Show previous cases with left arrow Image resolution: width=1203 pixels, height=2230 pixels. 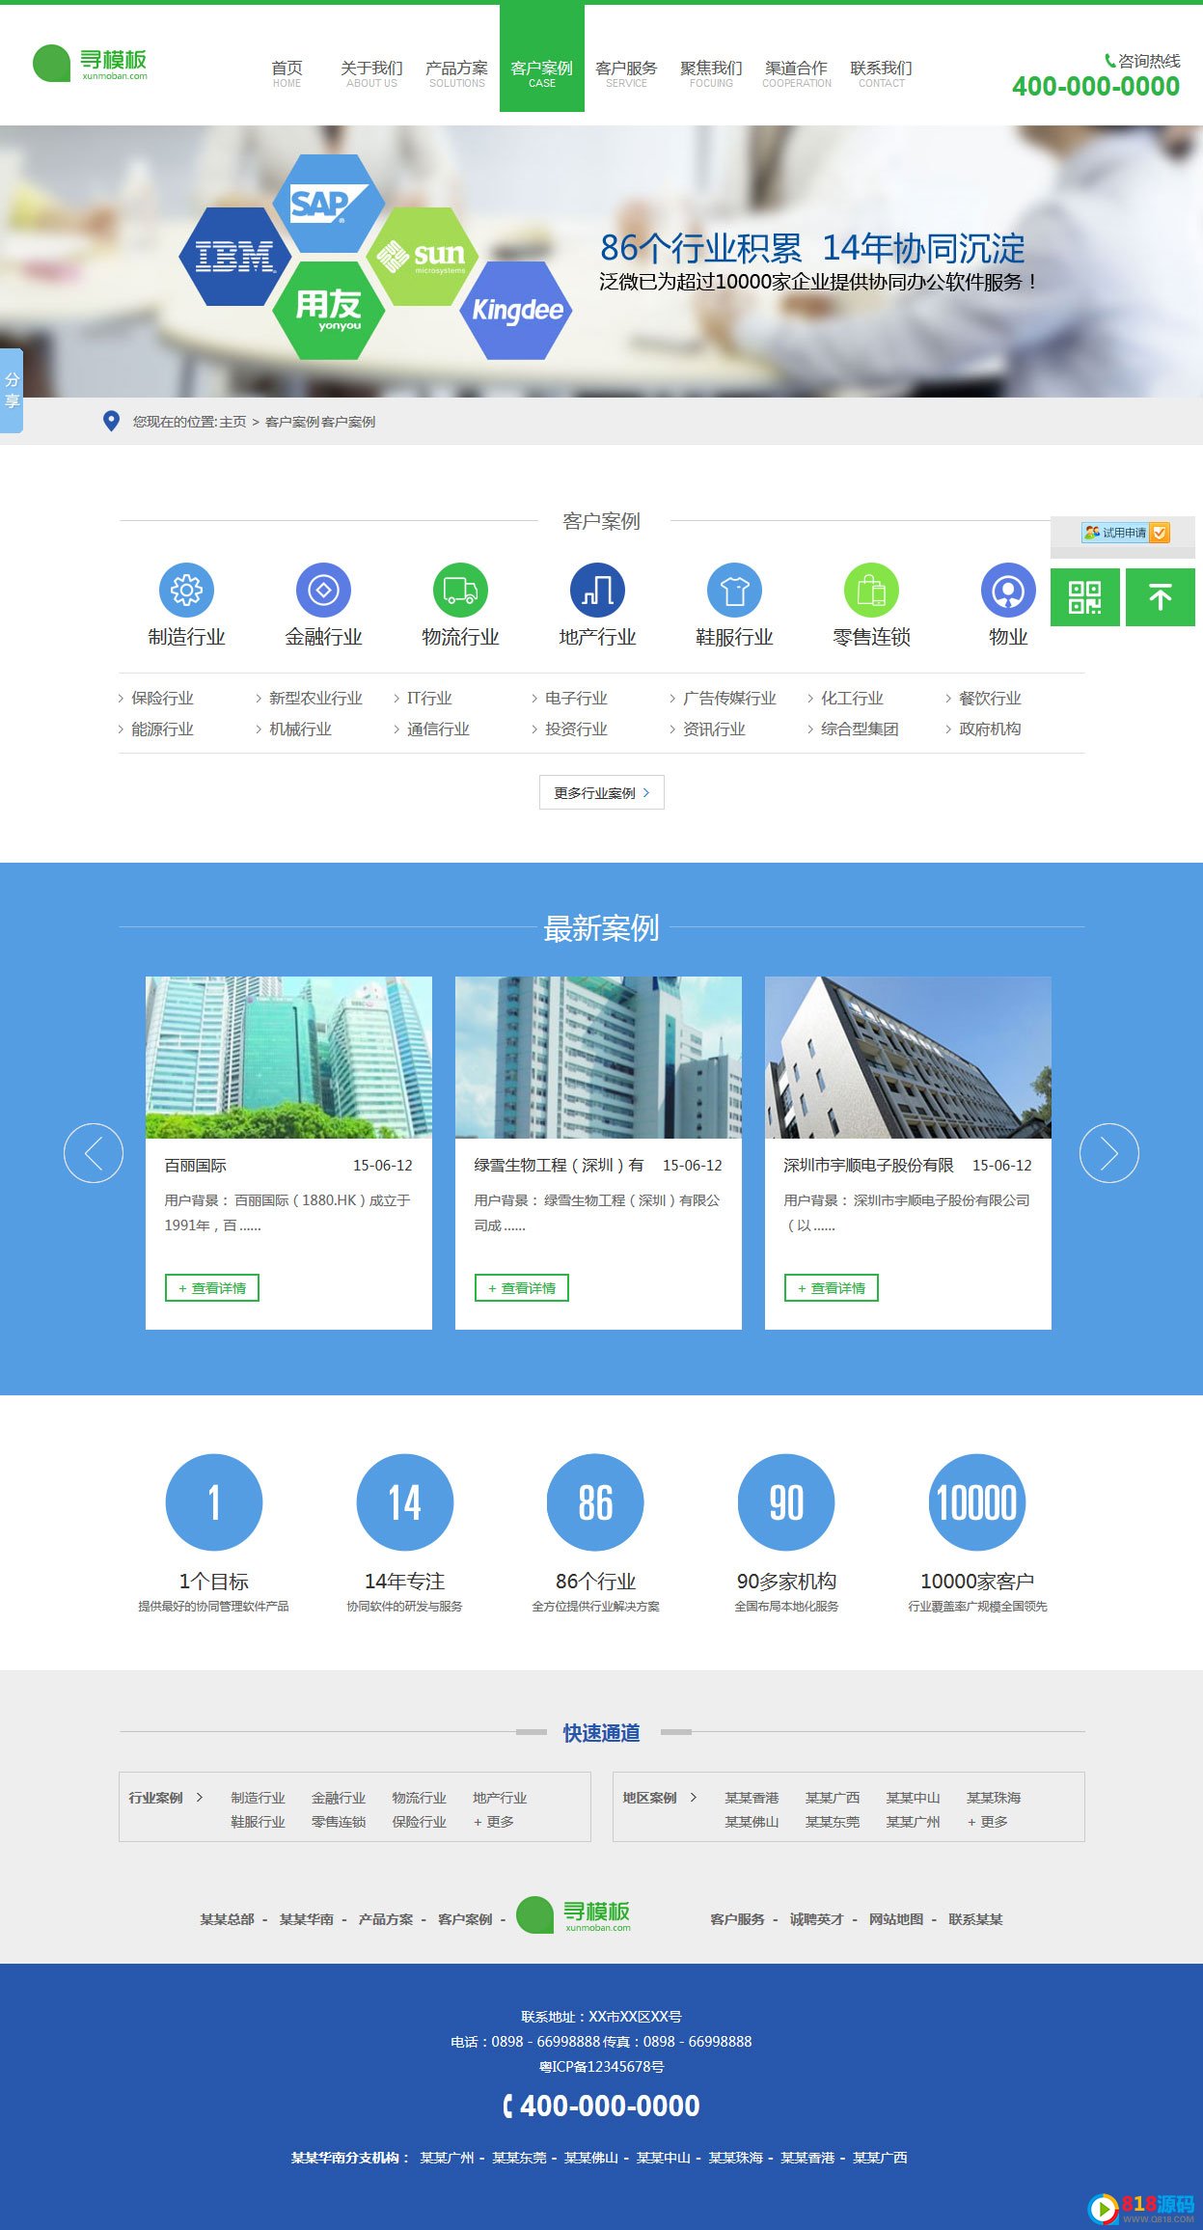tap(94, 1153)
